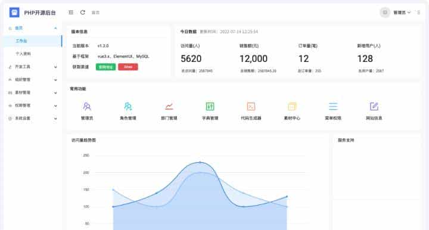The width and height of the screenshot is (429, 230).
Task: Open the 部门管理 chart icon
Action: click(169, 107)
